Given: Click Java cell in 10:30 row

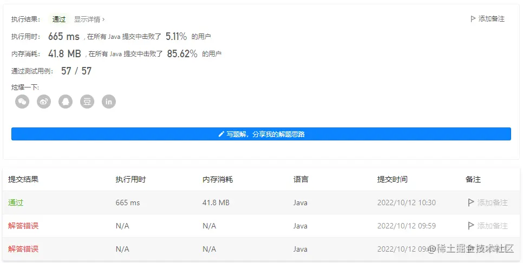Looking at the screenshot, I should (300, 203).
